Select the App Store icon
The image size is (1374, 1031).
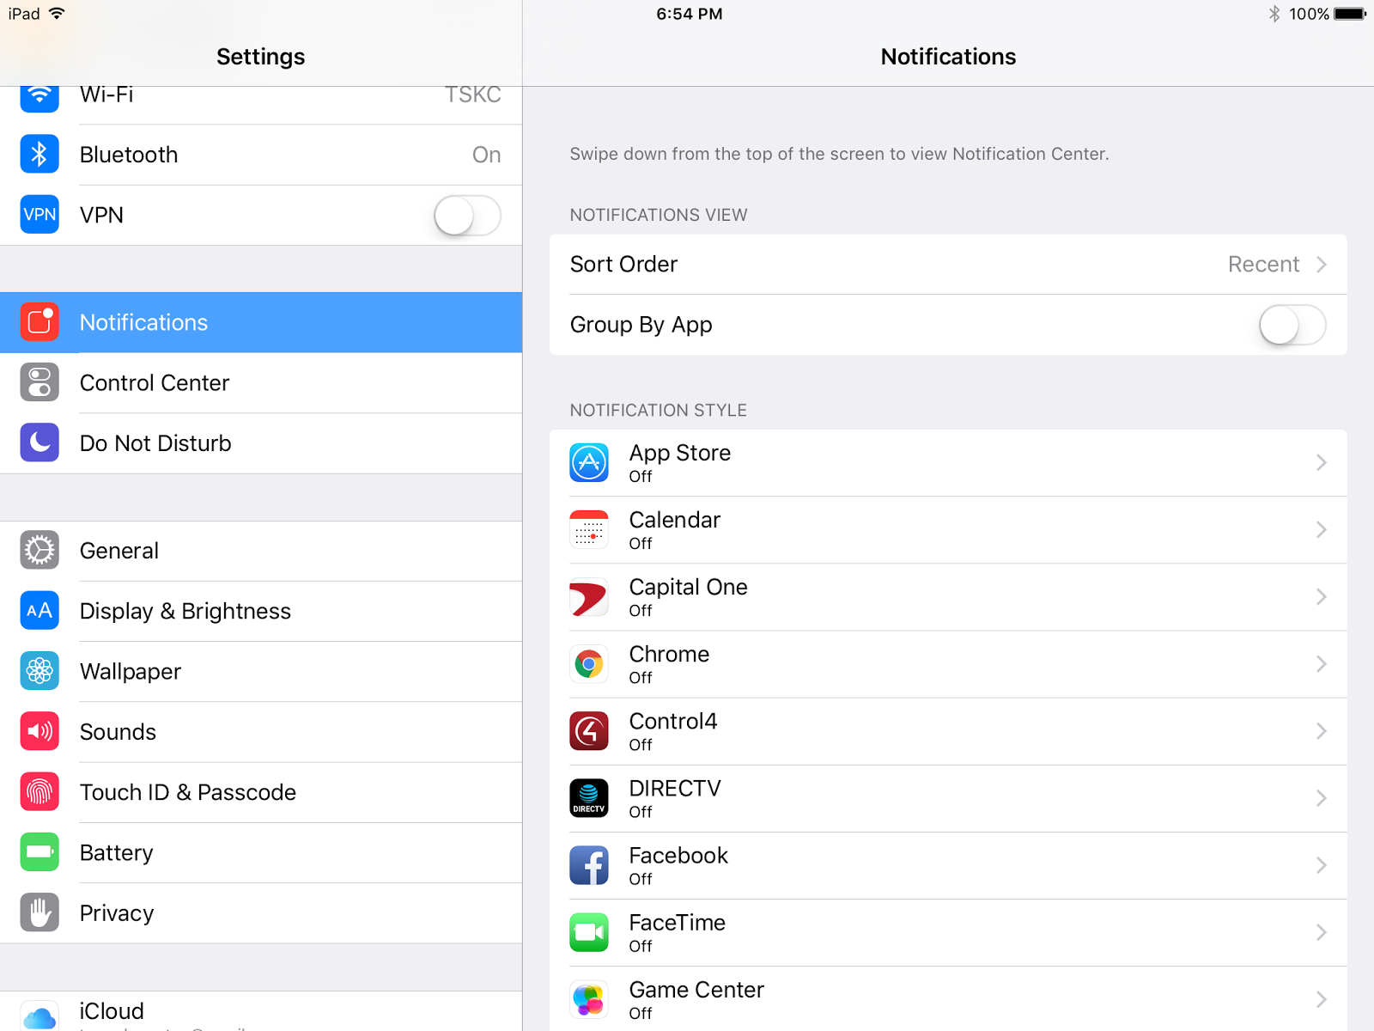[x=588, y=462]
